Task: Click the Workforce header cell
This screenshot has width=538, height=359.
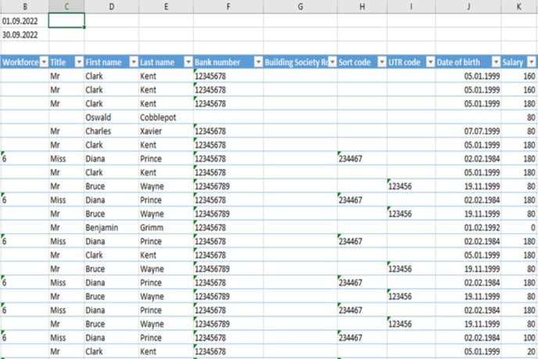Action: pos(24,62)
